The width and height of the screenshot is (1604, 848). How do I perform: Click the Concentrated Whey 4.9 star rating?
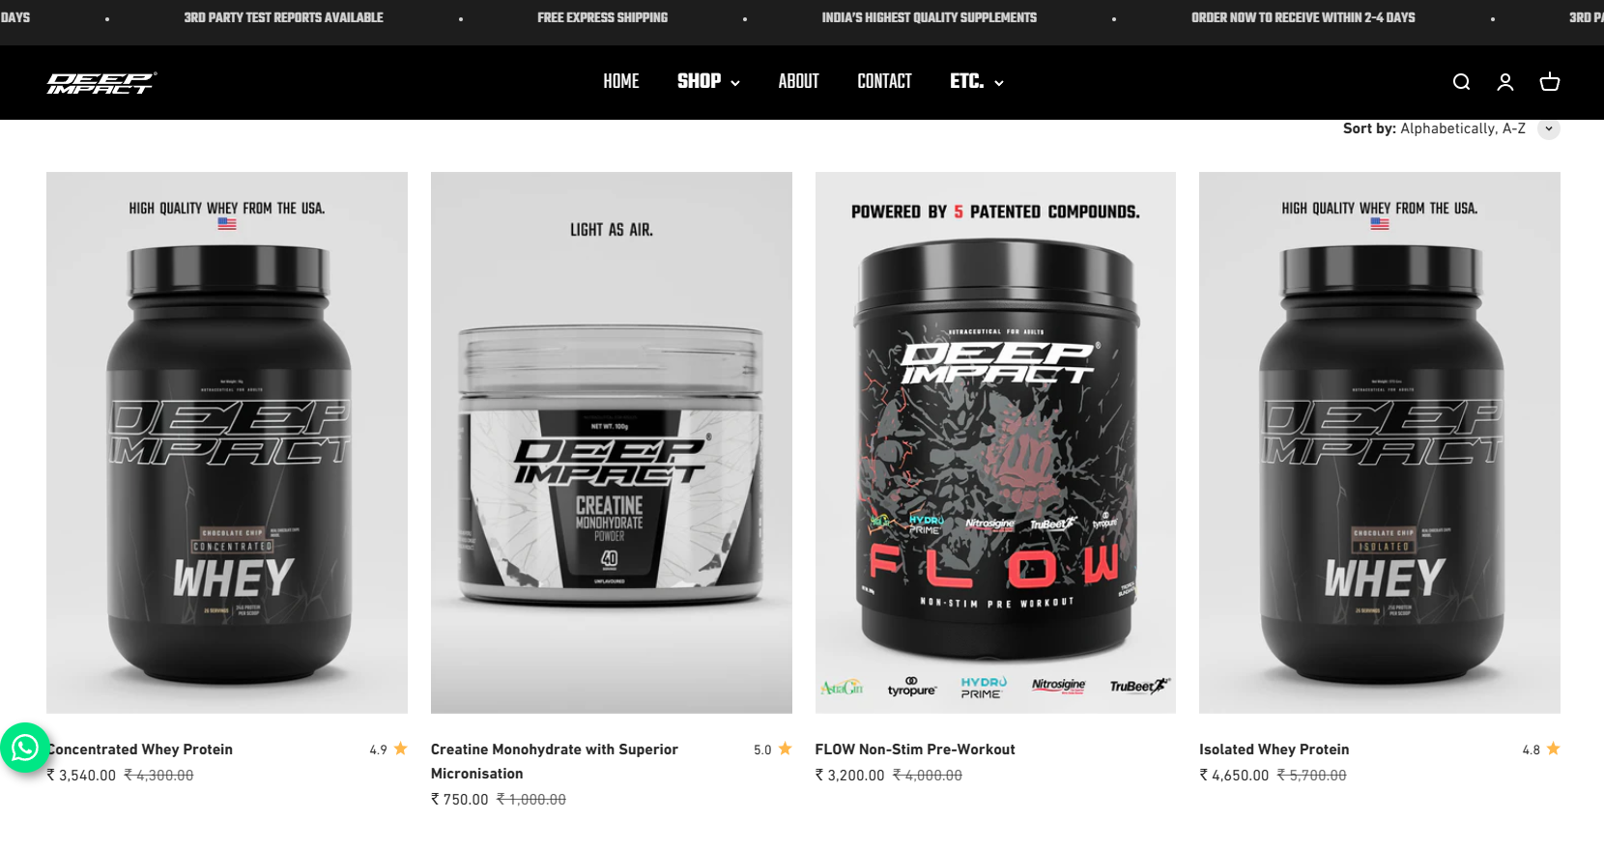tap(388, 749)
